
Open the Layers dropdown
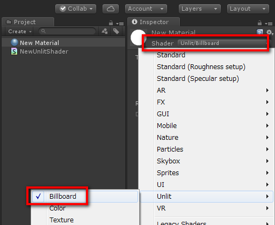[x=200, y=9]
